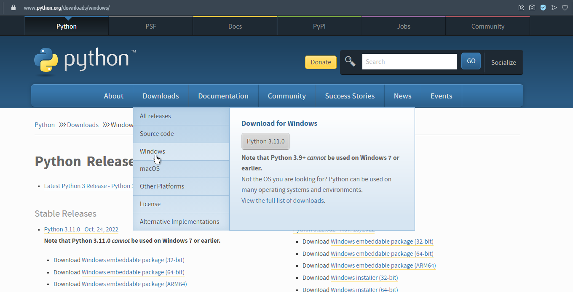
Task: Open the About navigation menu
Action: (114, 96)
